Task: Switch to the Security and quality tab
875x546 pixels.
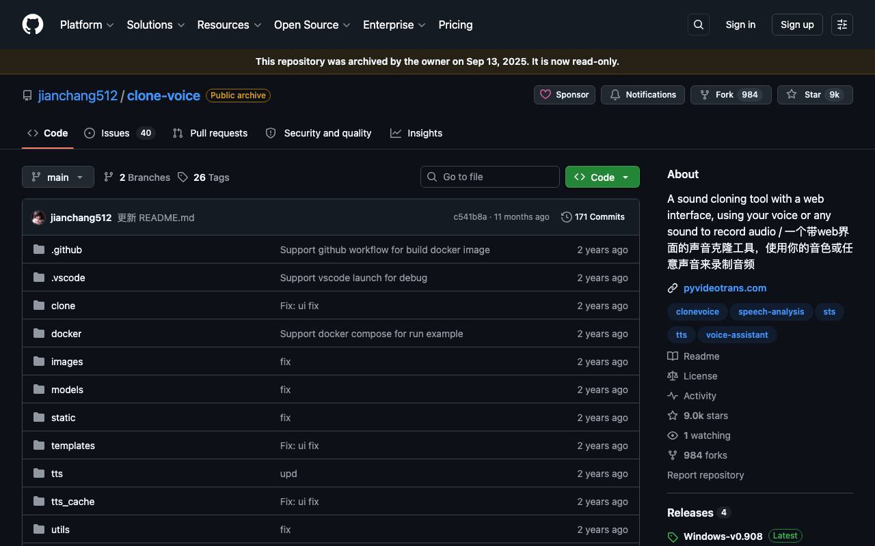Action: [319, 133]
